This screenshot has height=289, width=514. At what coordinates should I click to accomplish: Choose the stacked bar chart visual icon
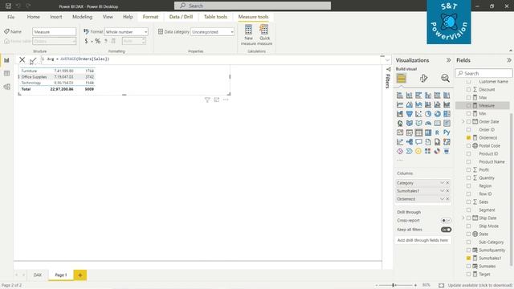(x=400, y=96)
